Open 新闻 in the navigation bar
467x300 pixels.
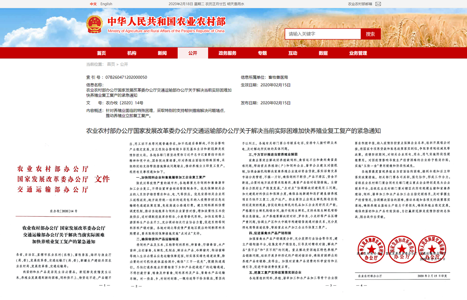click(162, 53)
